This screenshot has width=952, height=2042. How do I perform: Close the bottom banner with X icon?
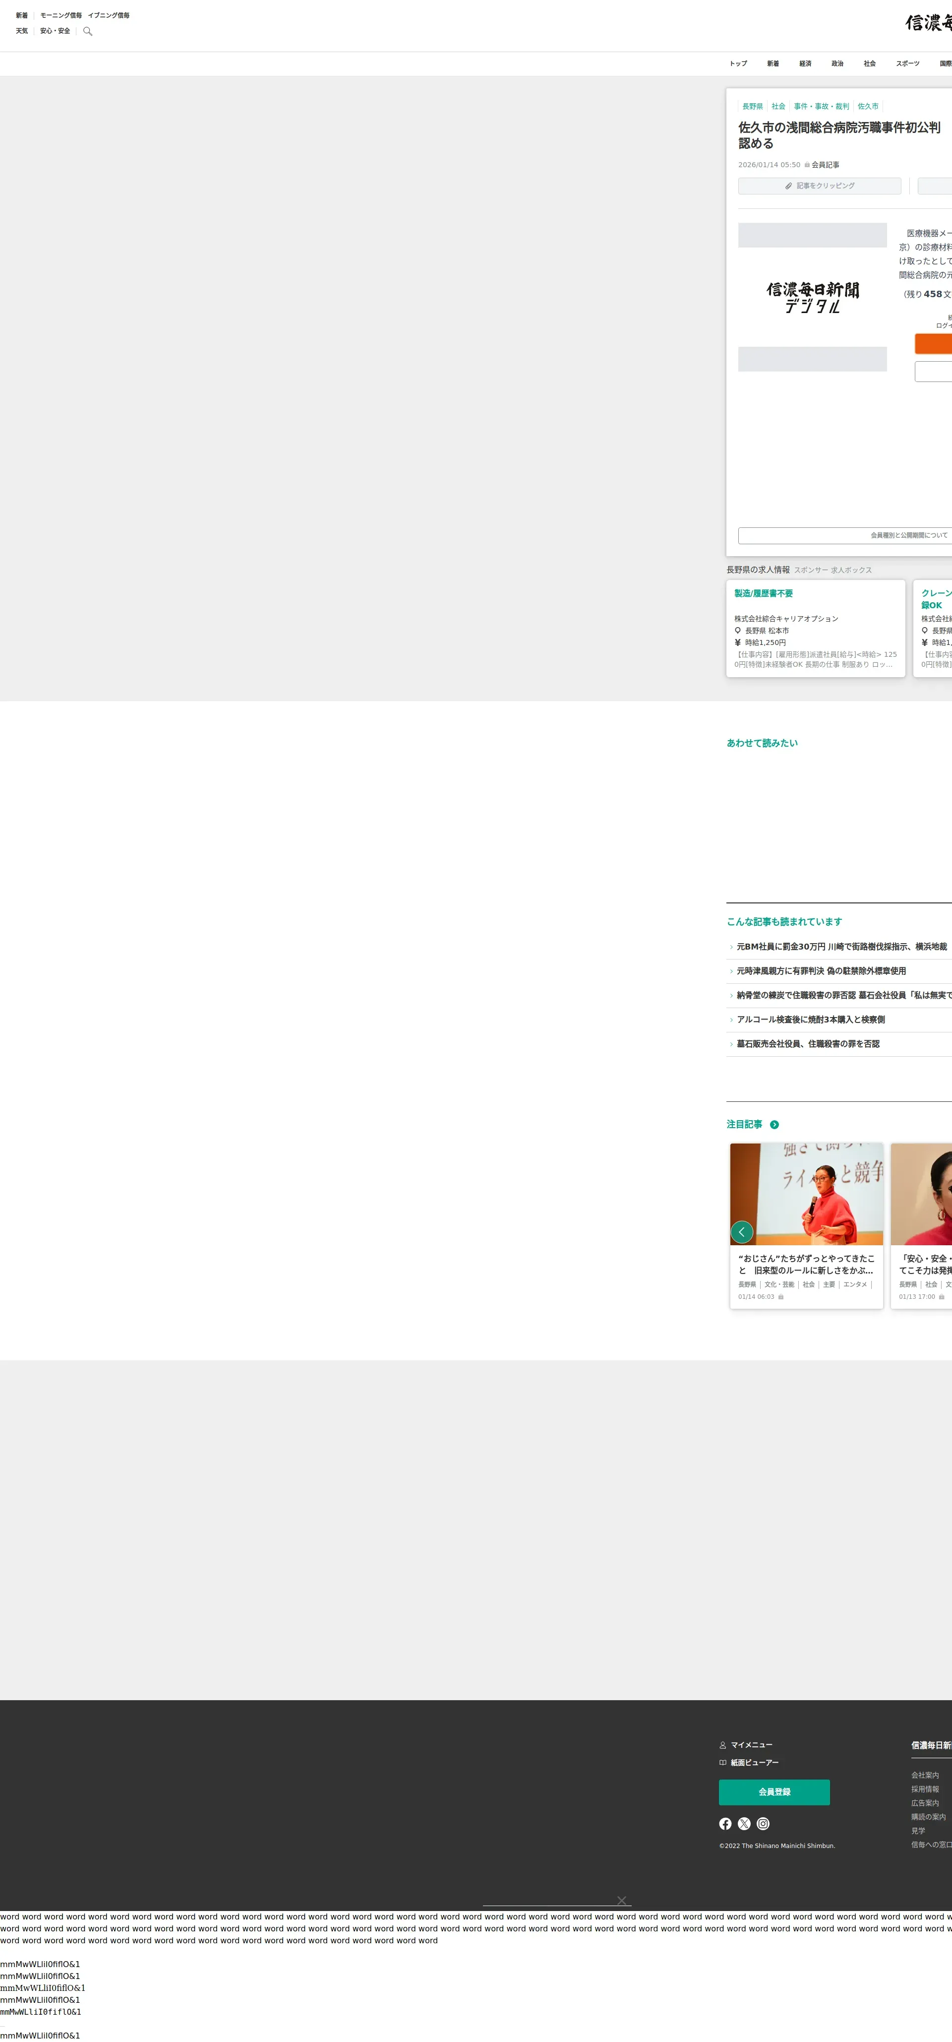pyautogui.click(x=622, y=1900)
